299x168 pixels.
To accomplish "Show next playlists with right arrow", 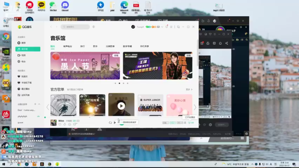I will pos(195,107).
